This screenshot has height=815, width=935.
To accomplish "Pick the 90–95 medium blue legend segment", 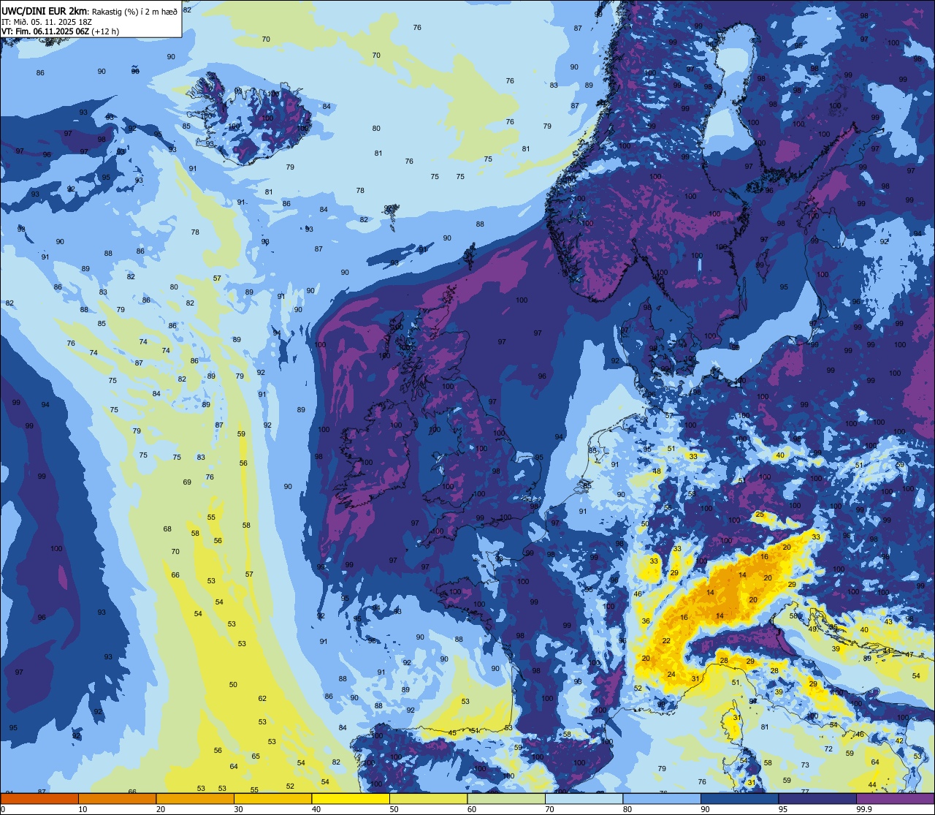I will click(x=740, y=798).
